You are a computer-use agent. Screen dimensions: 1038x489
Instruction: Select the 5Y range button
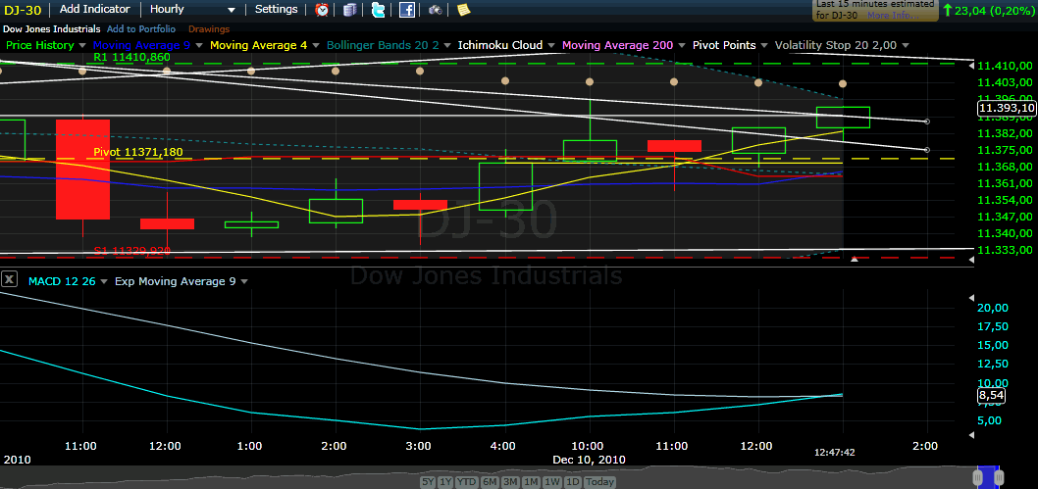(429, 482)
